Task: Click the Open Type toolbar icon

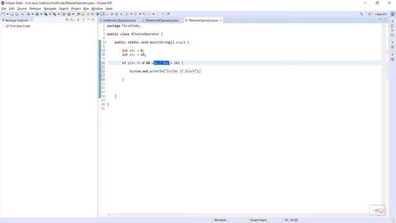Action: [x=78, y=14]
